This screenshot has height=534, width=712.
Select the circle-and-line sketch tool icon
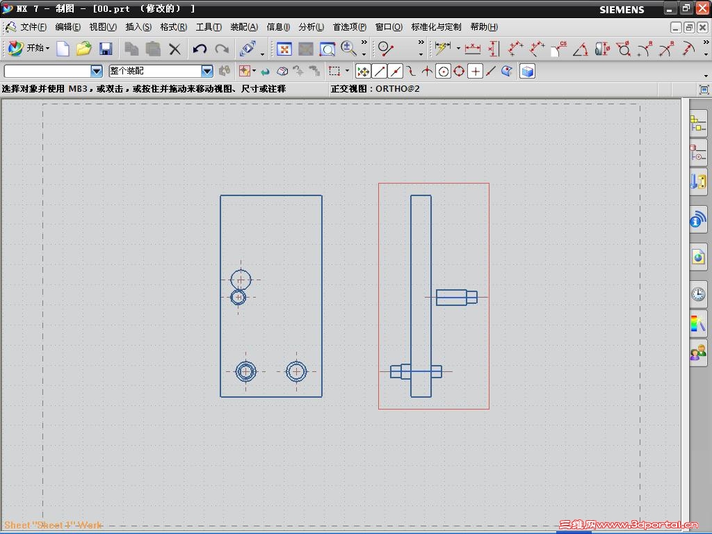point(385,48)
